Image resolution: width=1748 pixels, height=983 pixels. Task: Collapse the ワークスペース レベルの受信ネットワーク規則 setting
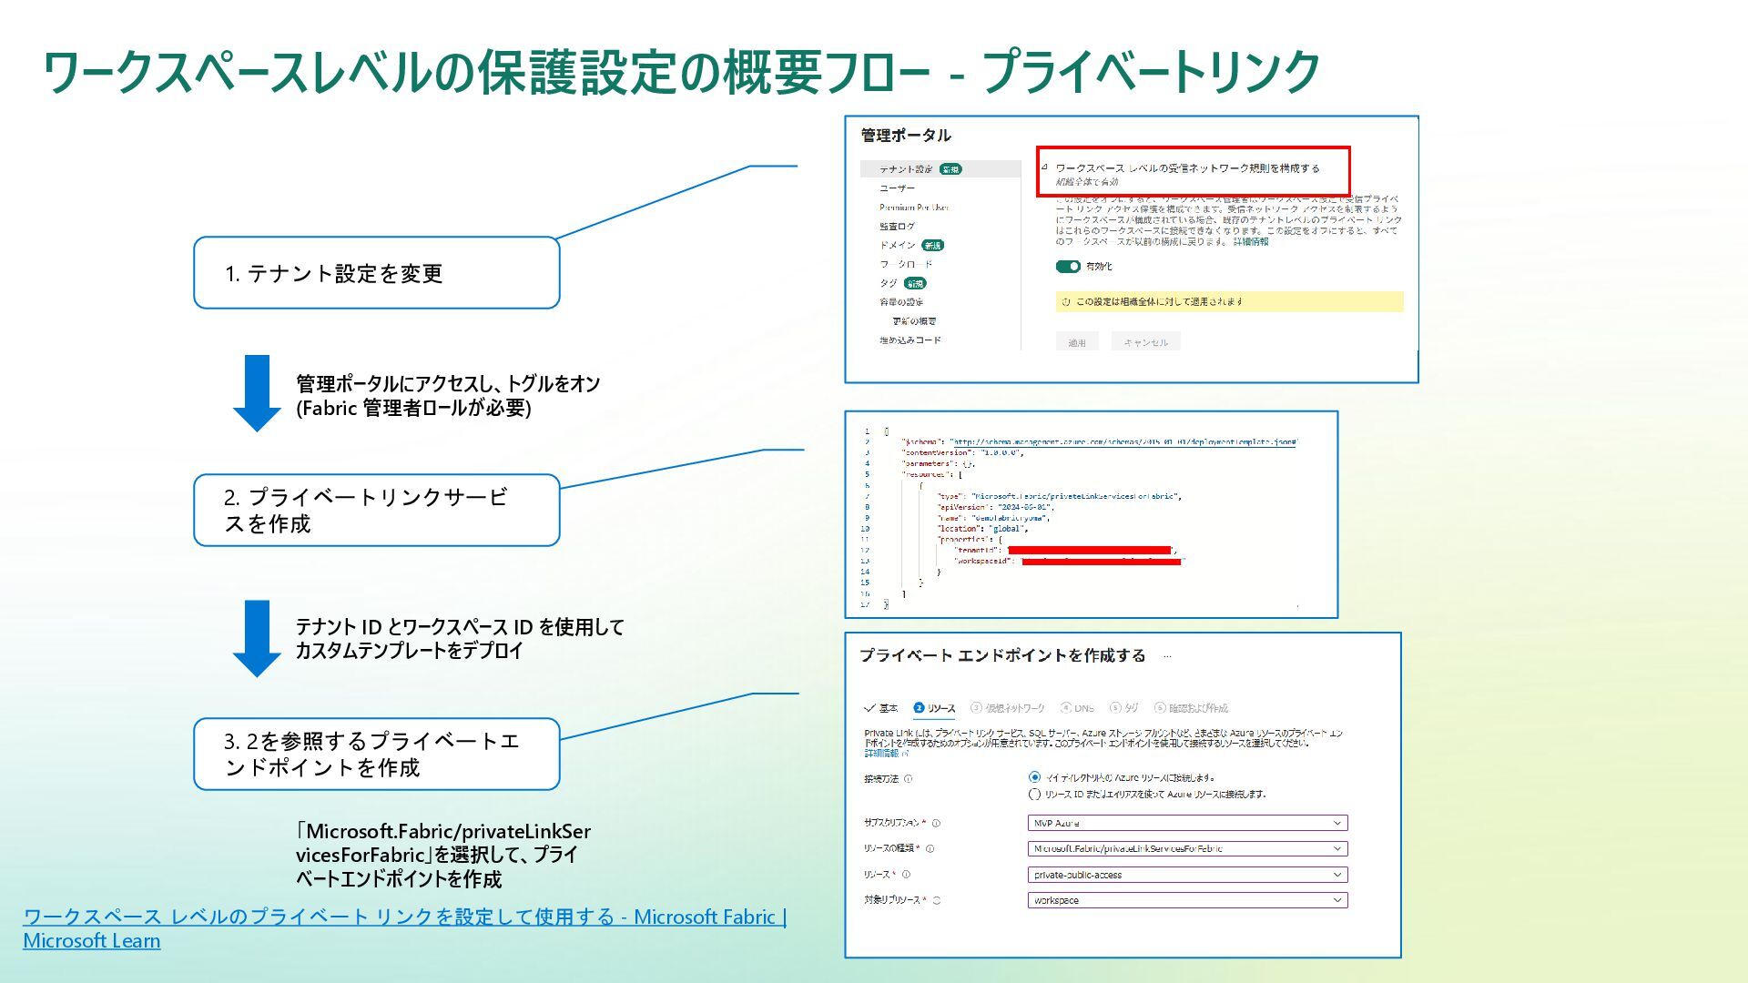pos(1044,167)
